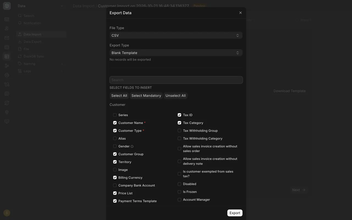Click the Next button on the background page
352x220 pixels.
(299, 190)
